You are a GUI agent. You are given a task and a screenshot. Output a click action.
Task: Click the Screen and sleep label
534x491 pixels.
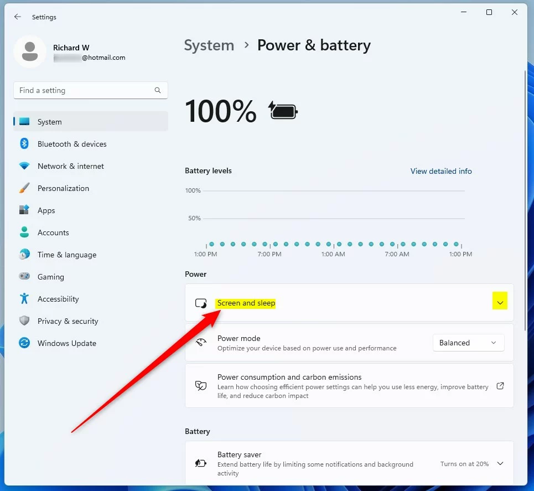(246, 303)
